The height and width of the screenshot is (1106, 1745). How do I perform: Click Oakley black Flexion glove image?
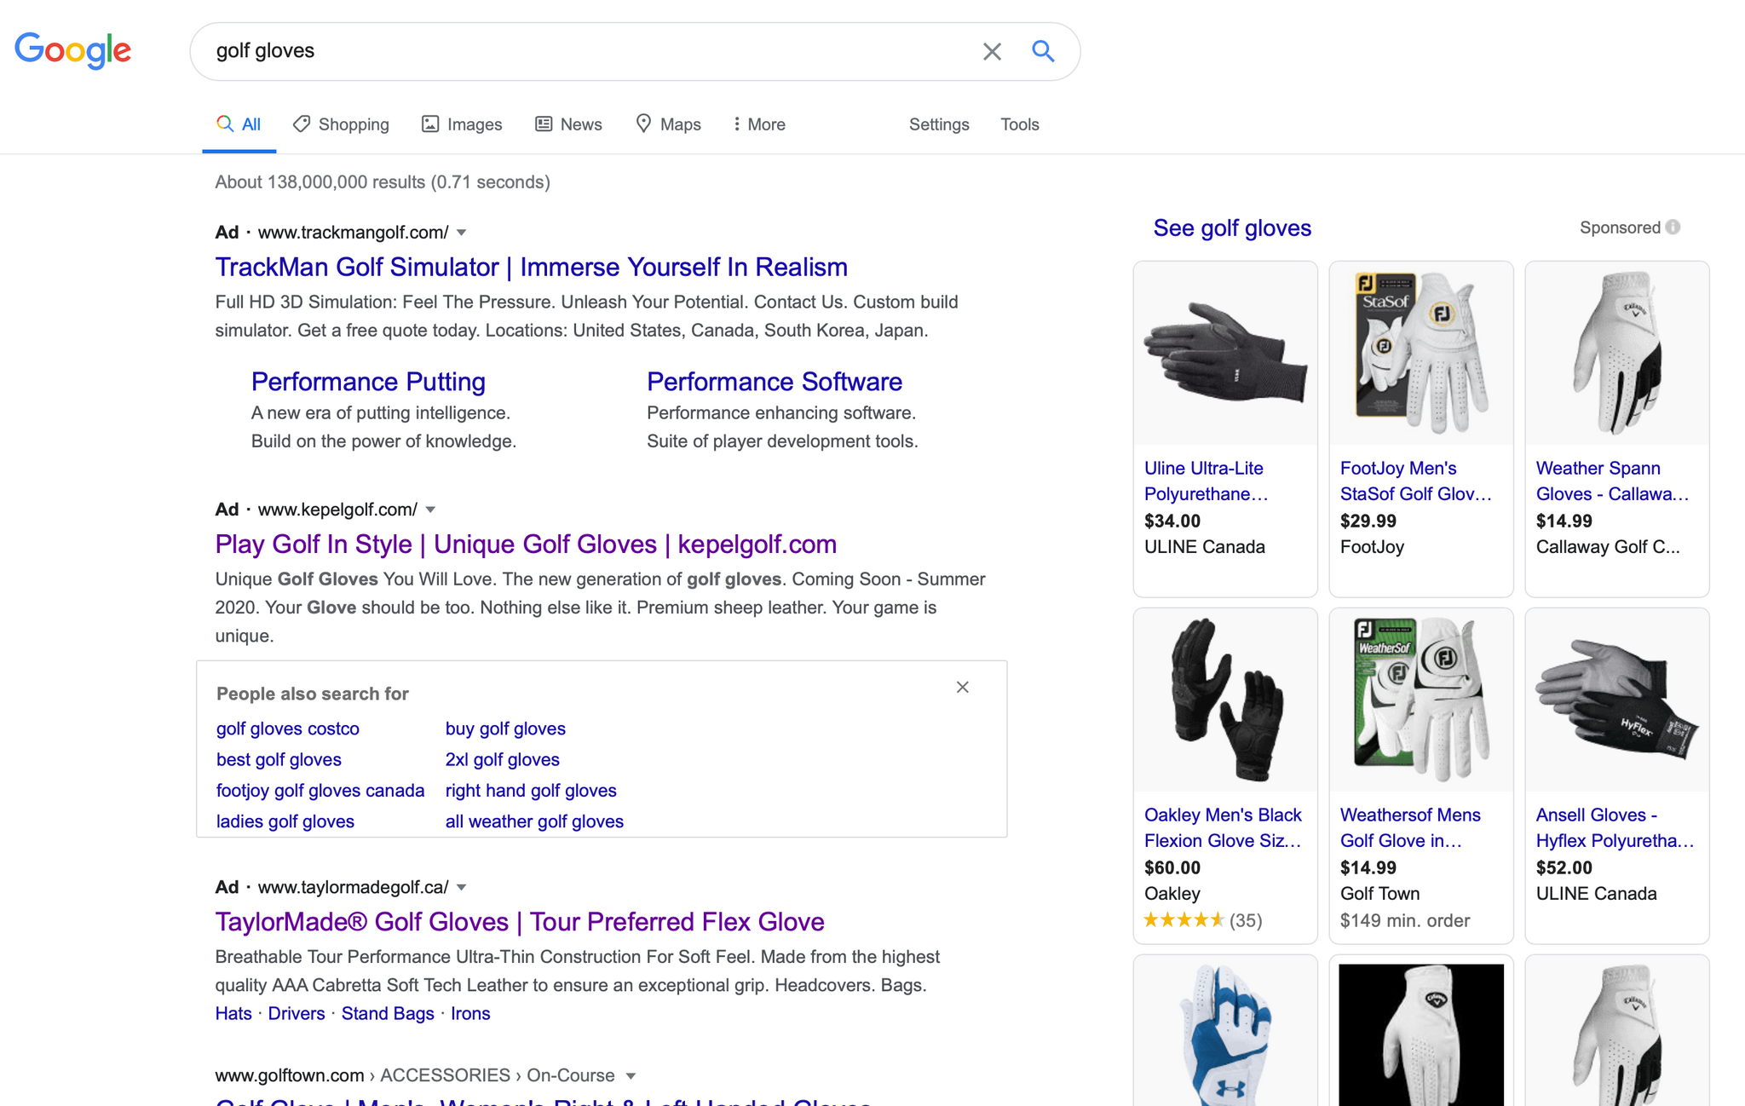point(1225,700)
